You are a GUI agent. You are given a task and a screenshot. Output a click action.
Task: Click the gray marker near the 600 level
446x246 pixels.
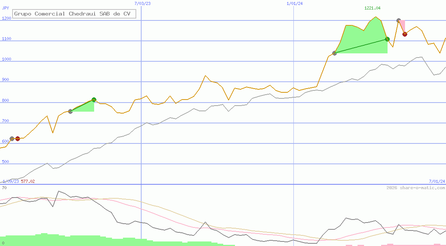(12, 139)
